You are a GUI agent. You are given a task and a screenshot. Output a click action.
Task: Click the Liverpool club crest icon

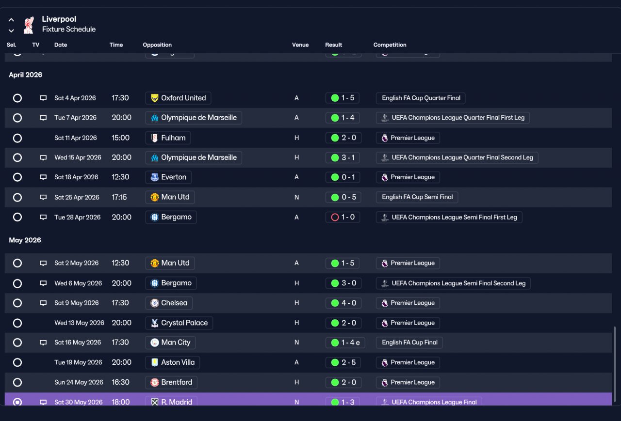[x=29, y=25]
